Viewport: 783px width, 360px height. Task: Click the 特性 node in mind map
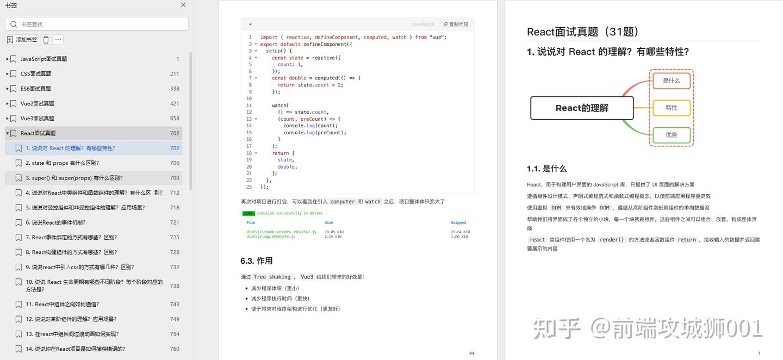(x=672, y=108)
